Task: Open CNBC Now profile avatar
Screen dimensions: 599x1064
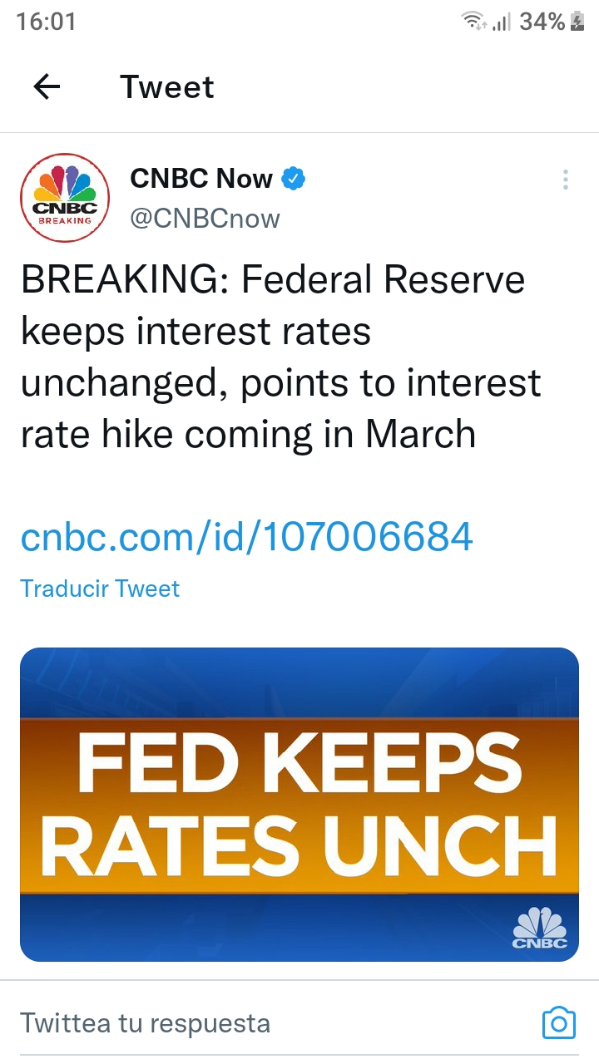Action: click(65, 198)
